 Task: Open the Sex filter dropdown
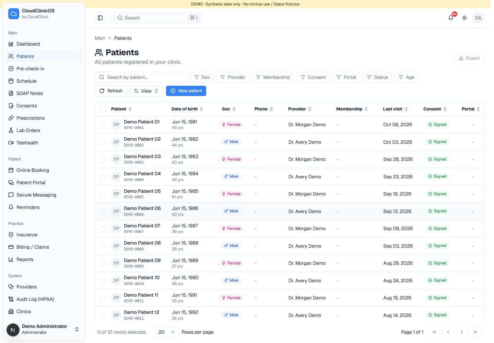point(202,77)
